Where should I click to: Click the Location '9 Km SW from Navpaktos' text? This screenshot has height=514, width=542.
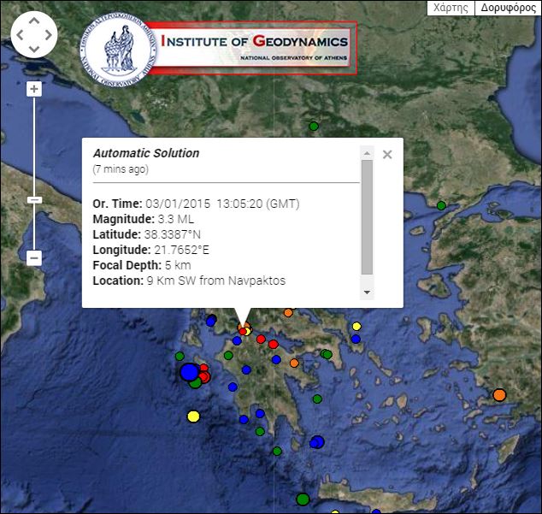(x=216, y=281)
